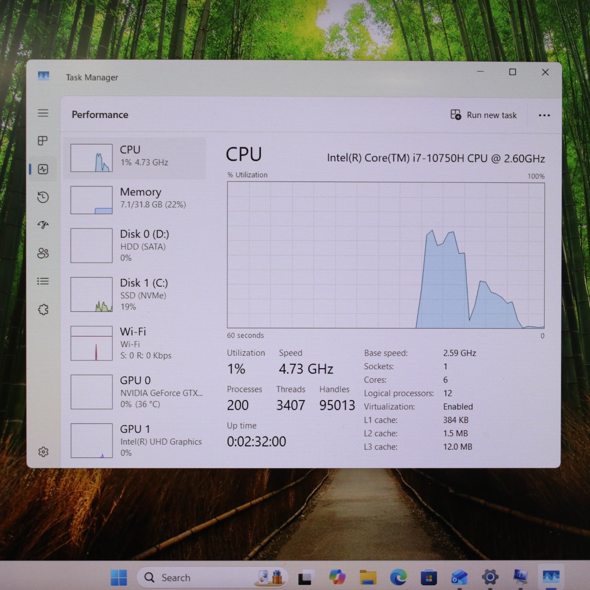Open Task Manager settings gear

(x=43, y=452)
